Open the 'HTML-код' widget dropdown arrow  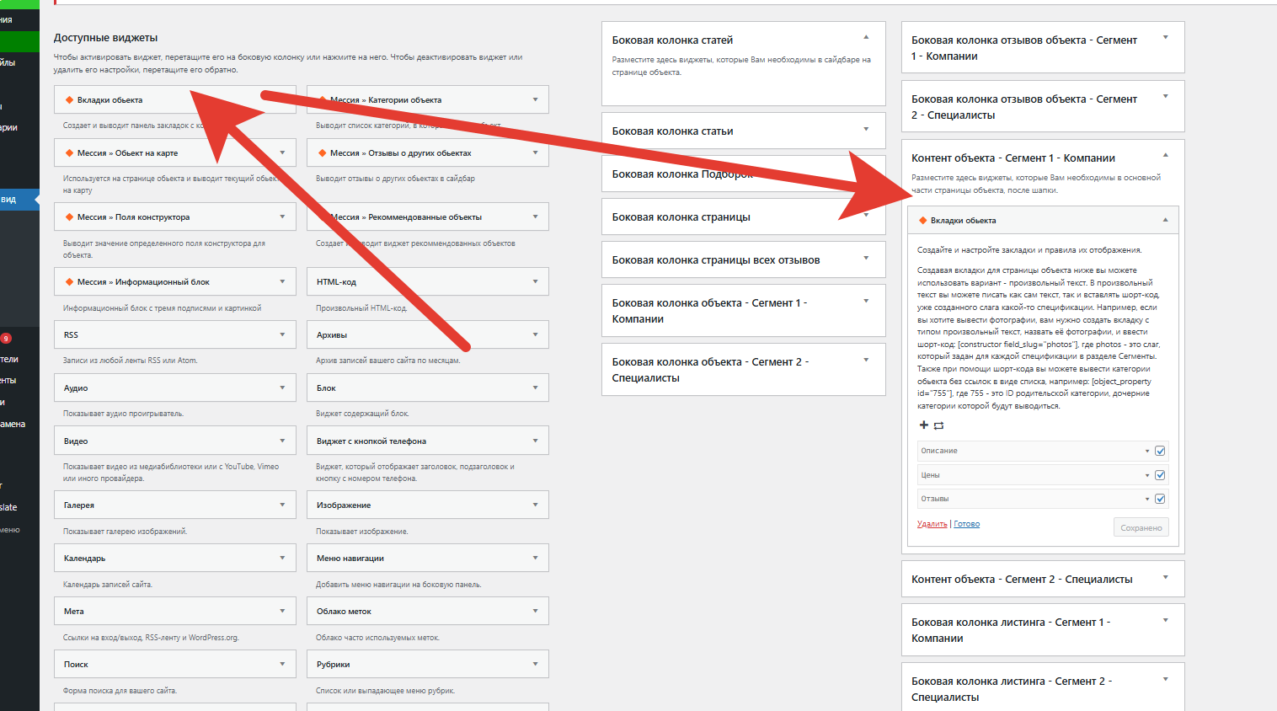coord(535,281)
